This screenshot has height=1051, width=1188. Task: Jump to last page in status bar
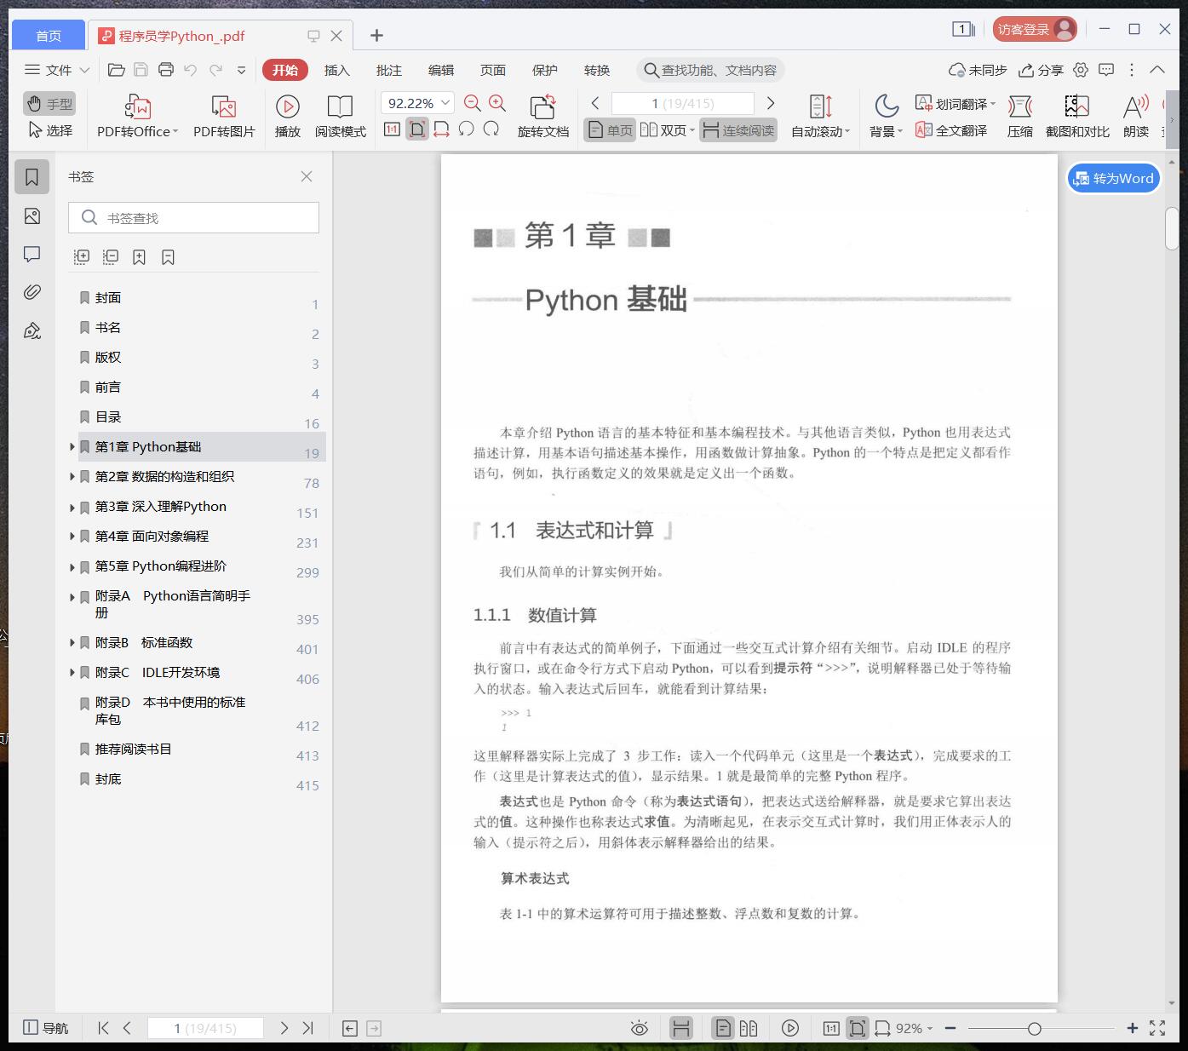308,1028
